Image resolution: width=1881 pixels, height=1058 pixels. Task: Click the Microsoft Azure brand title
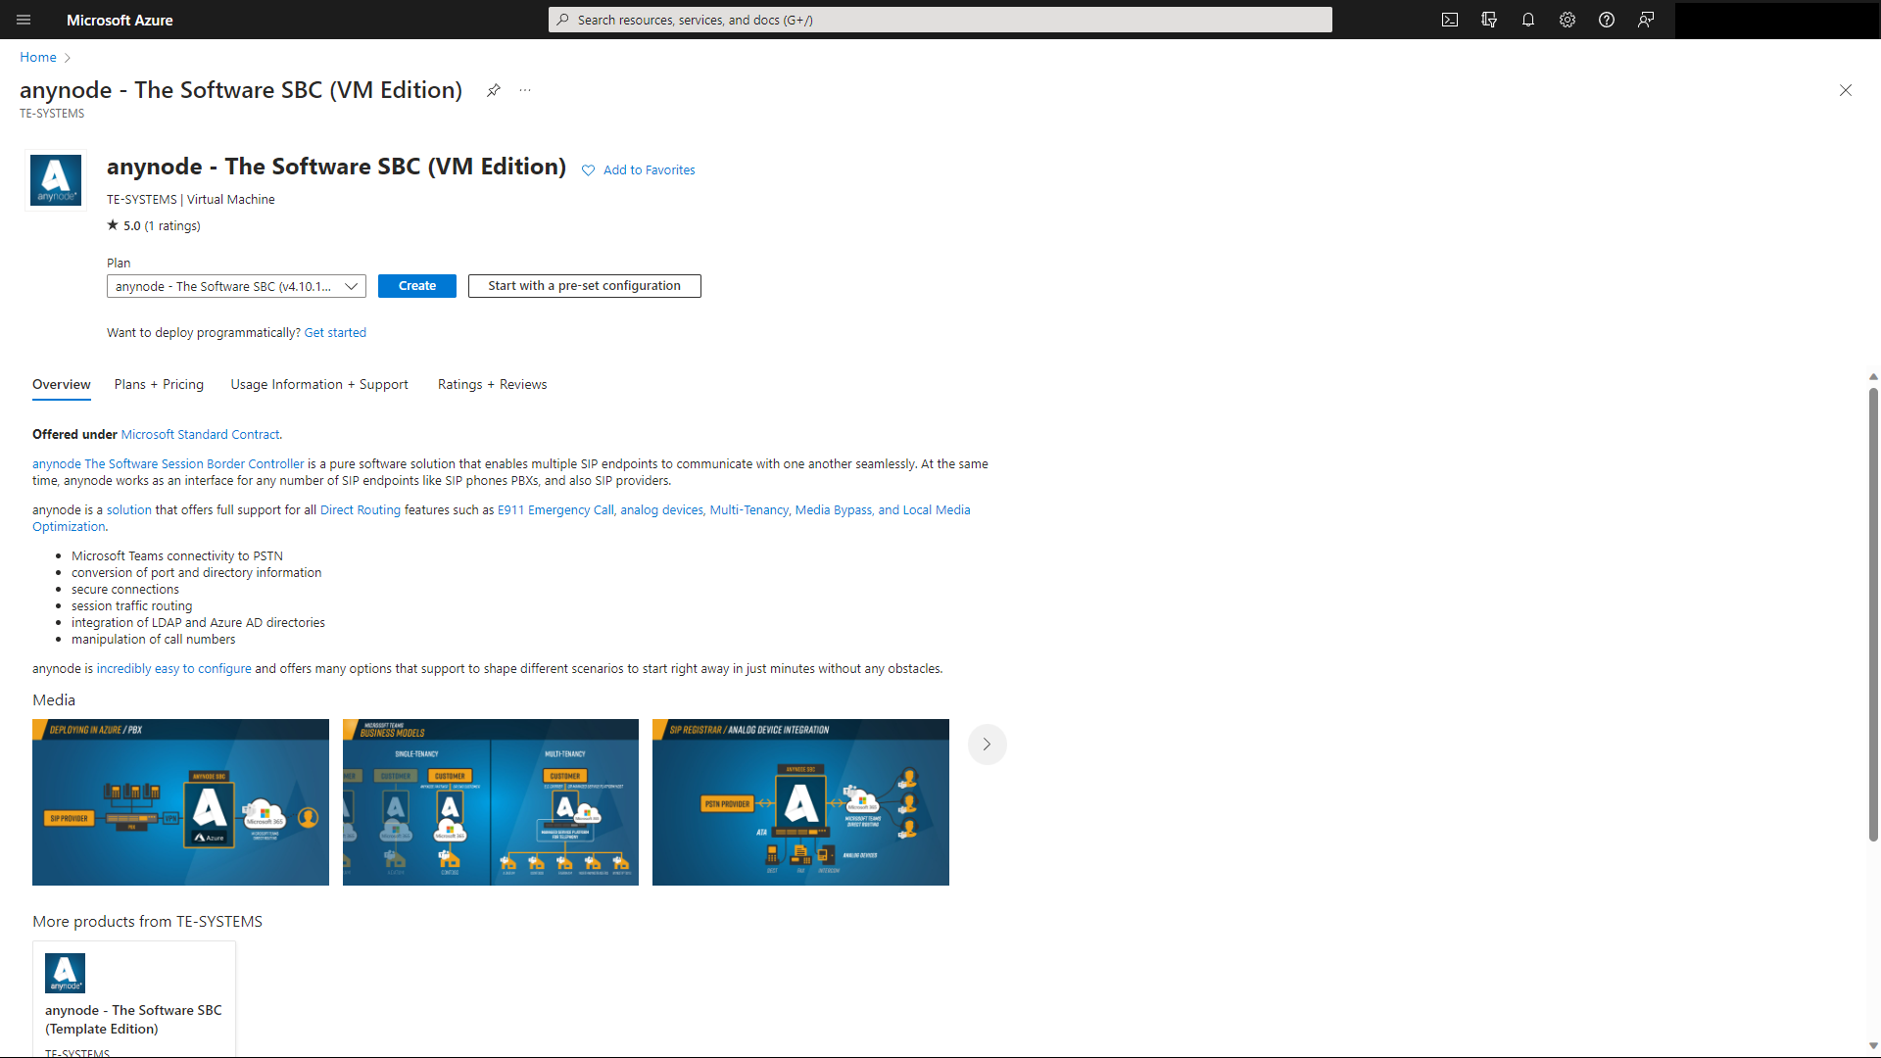pyautogui.click(x=120, y=20)
